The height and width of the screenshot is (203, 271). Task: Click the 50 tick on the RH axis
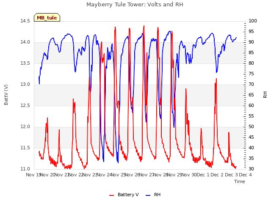(251, 127)
